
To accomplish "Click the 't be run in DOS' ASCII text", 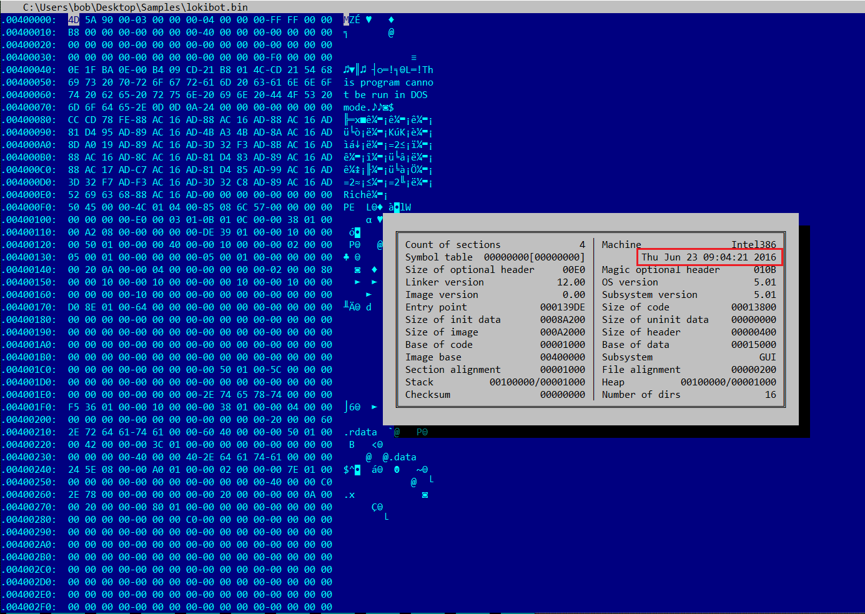I will click(x=385, y=95).
